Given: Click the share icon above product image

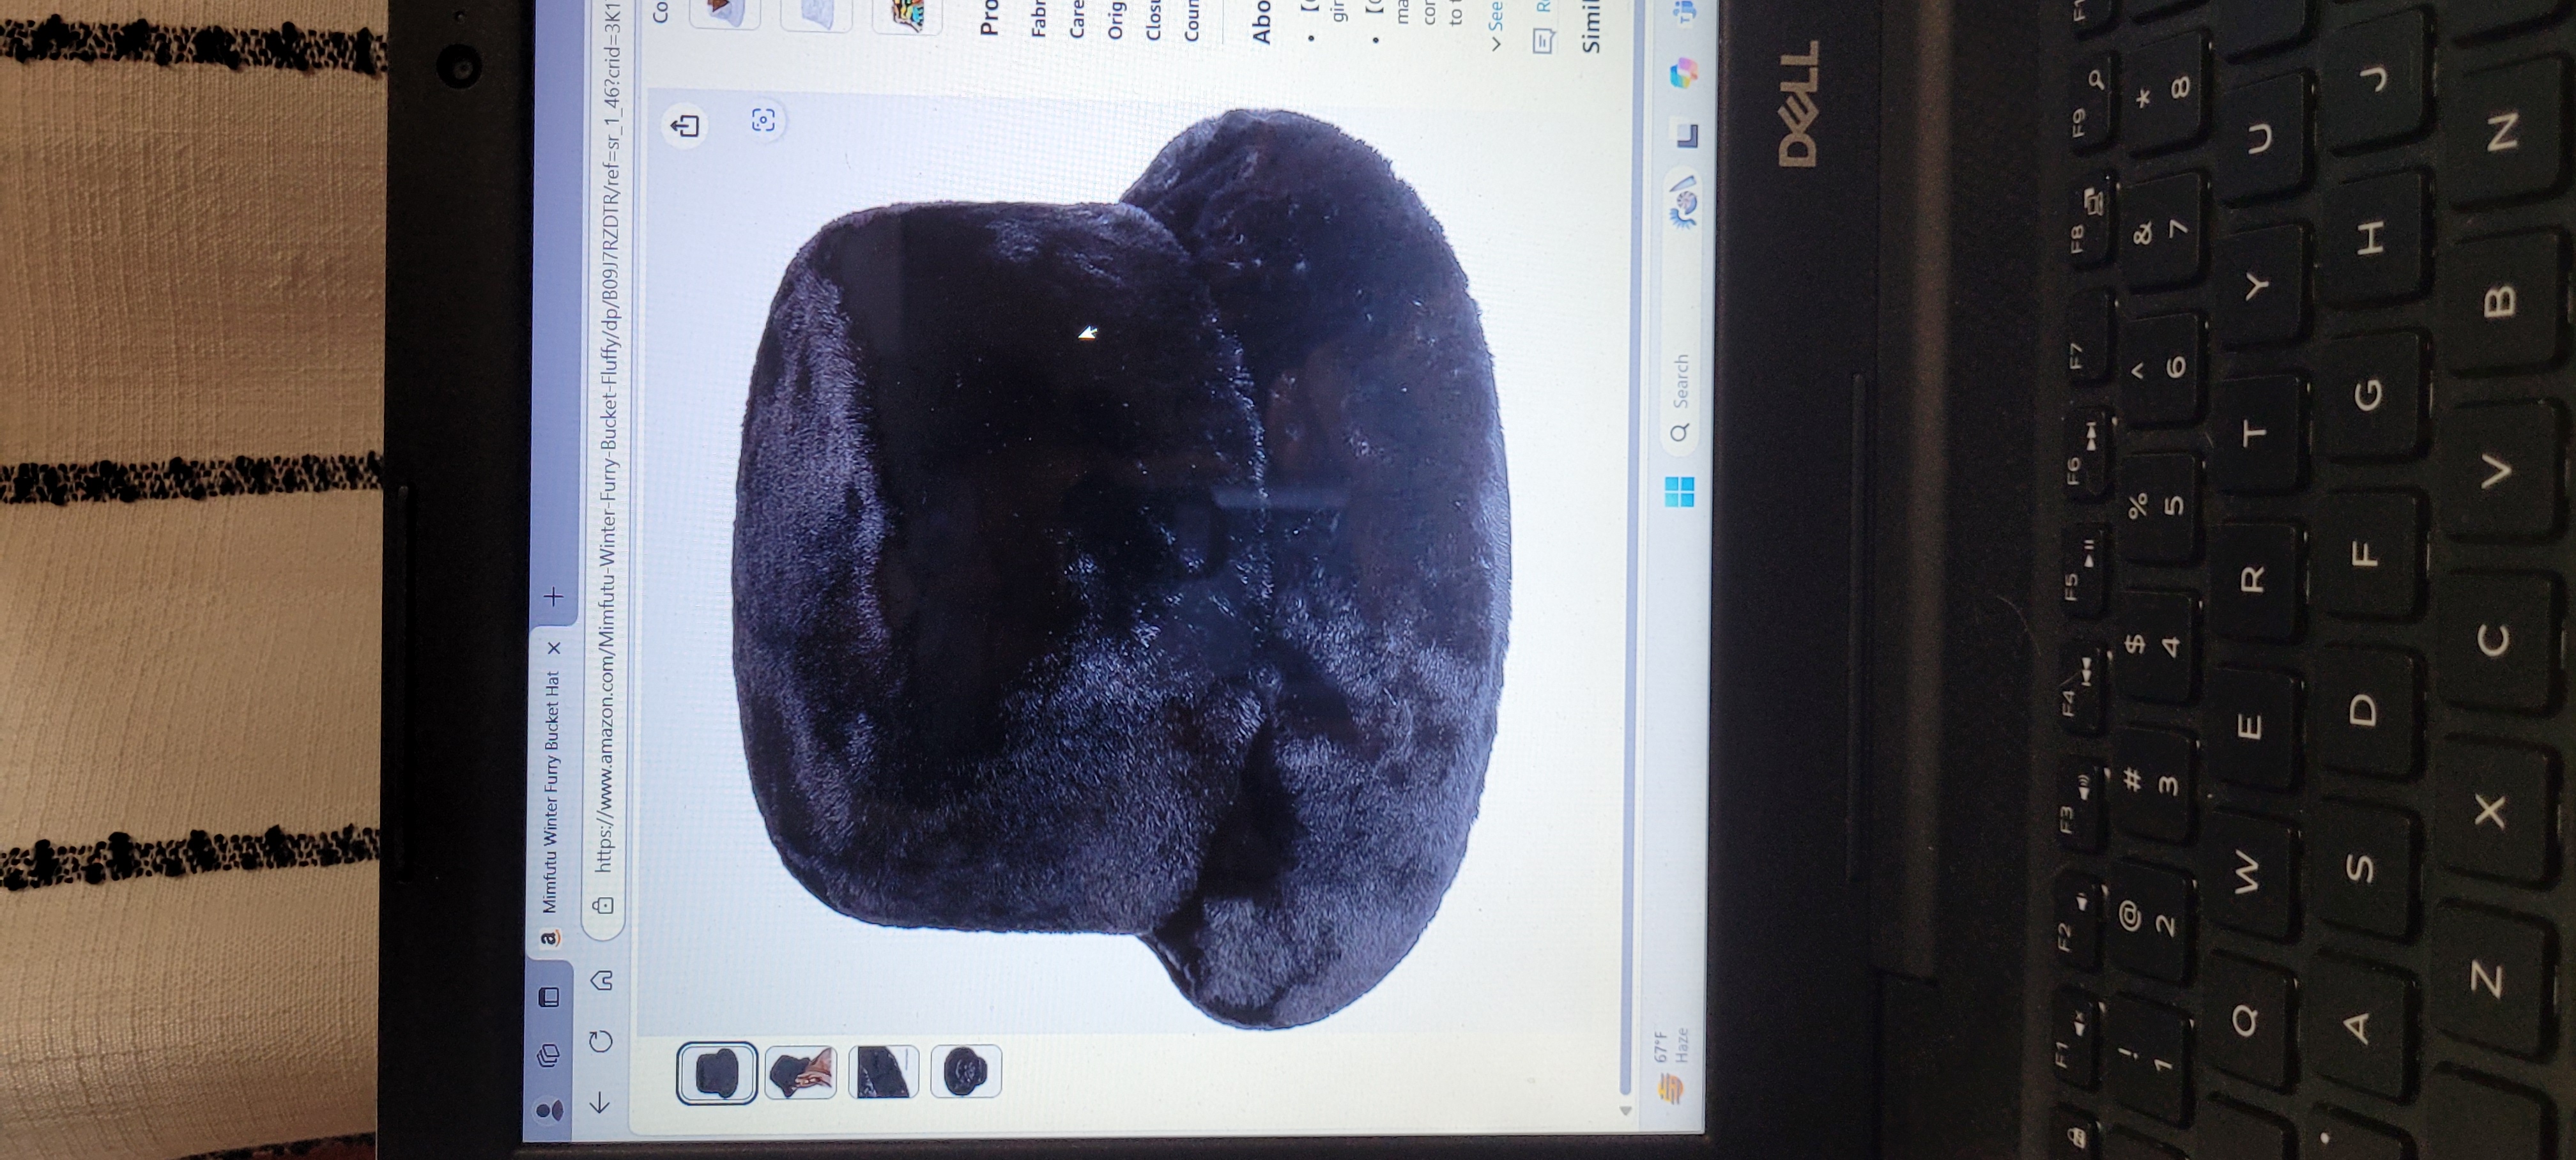Looking at the screenshot, I should tap(686, 126).
